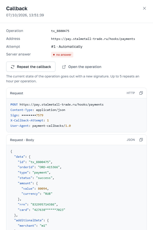The width and height of the screenshot is (153, 230).
Task: Click the HTTP label in Request header
Action: (x=131, y=93)
